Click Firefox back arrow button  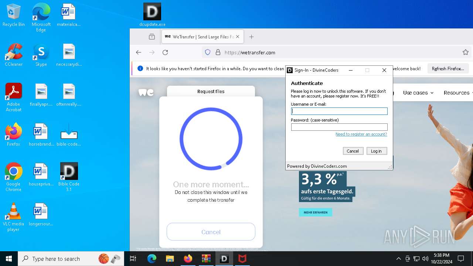[x=139, y=52]
